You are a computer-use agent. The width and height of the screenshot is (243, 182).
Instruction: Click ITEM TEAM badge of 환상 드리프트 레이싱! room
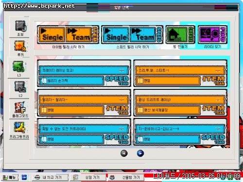213,110
